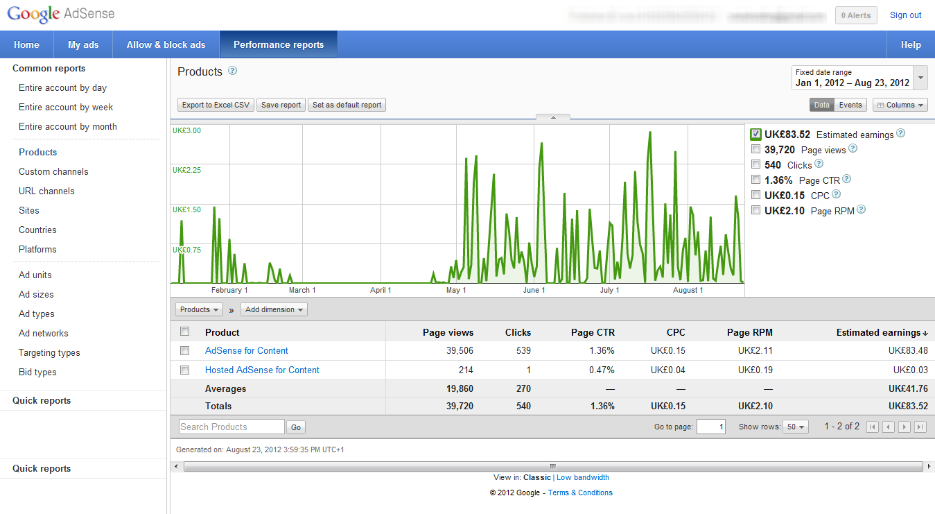The width and height of the screenshot is (935, 514).
Task: Go to next page of results
Action: [x=905, y=427]
